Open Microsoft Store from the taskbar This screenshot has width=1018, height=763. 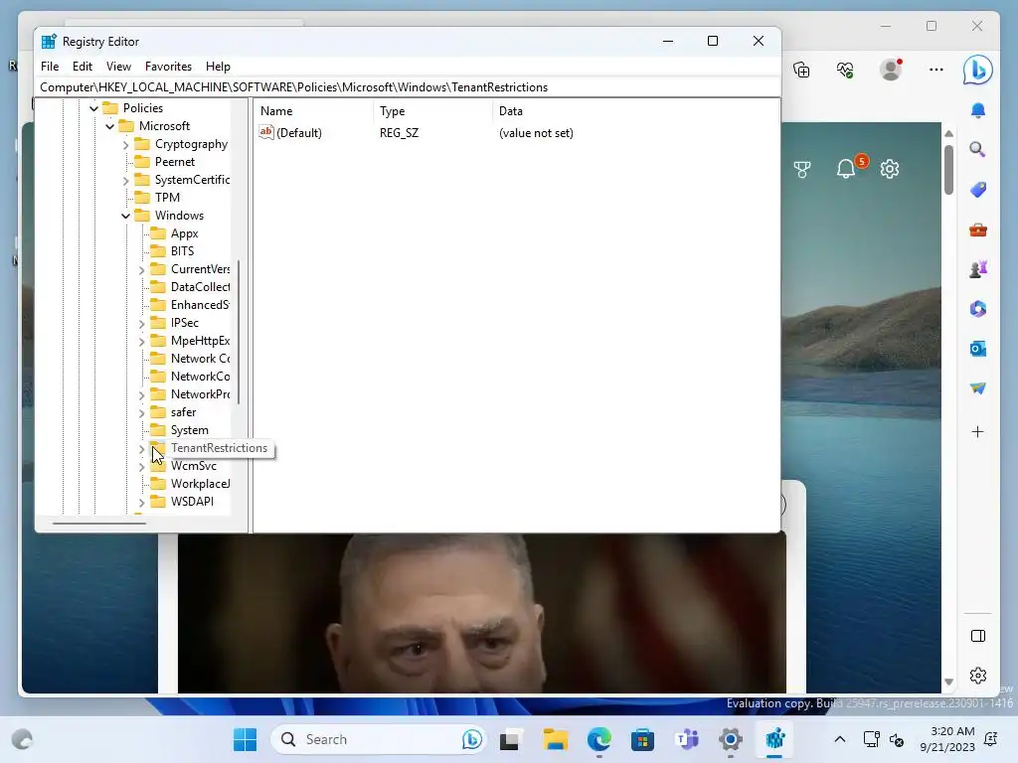pos(642,739)
